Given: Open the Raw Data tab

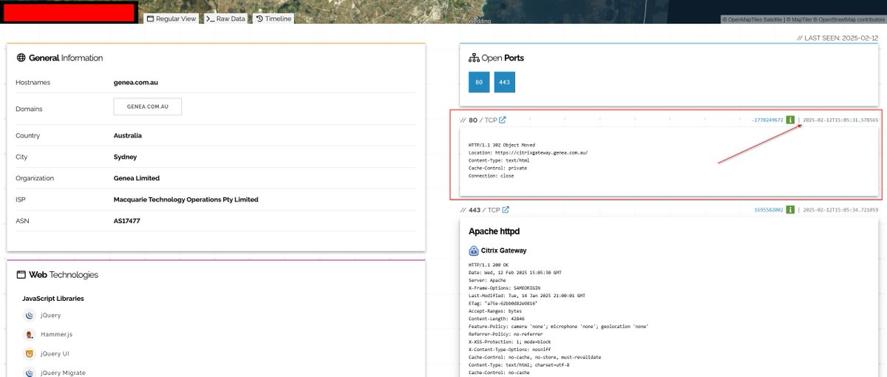Looking at the screenshot, I should pos(225,18).
